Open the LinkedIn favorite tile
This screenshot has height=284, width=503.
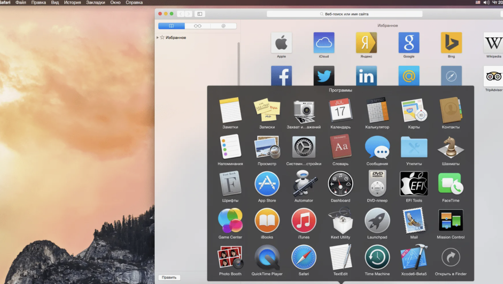coord(366,76)
